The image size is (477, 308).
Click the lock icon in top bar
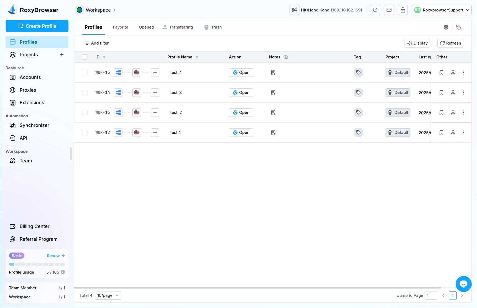tap(403, 10)
